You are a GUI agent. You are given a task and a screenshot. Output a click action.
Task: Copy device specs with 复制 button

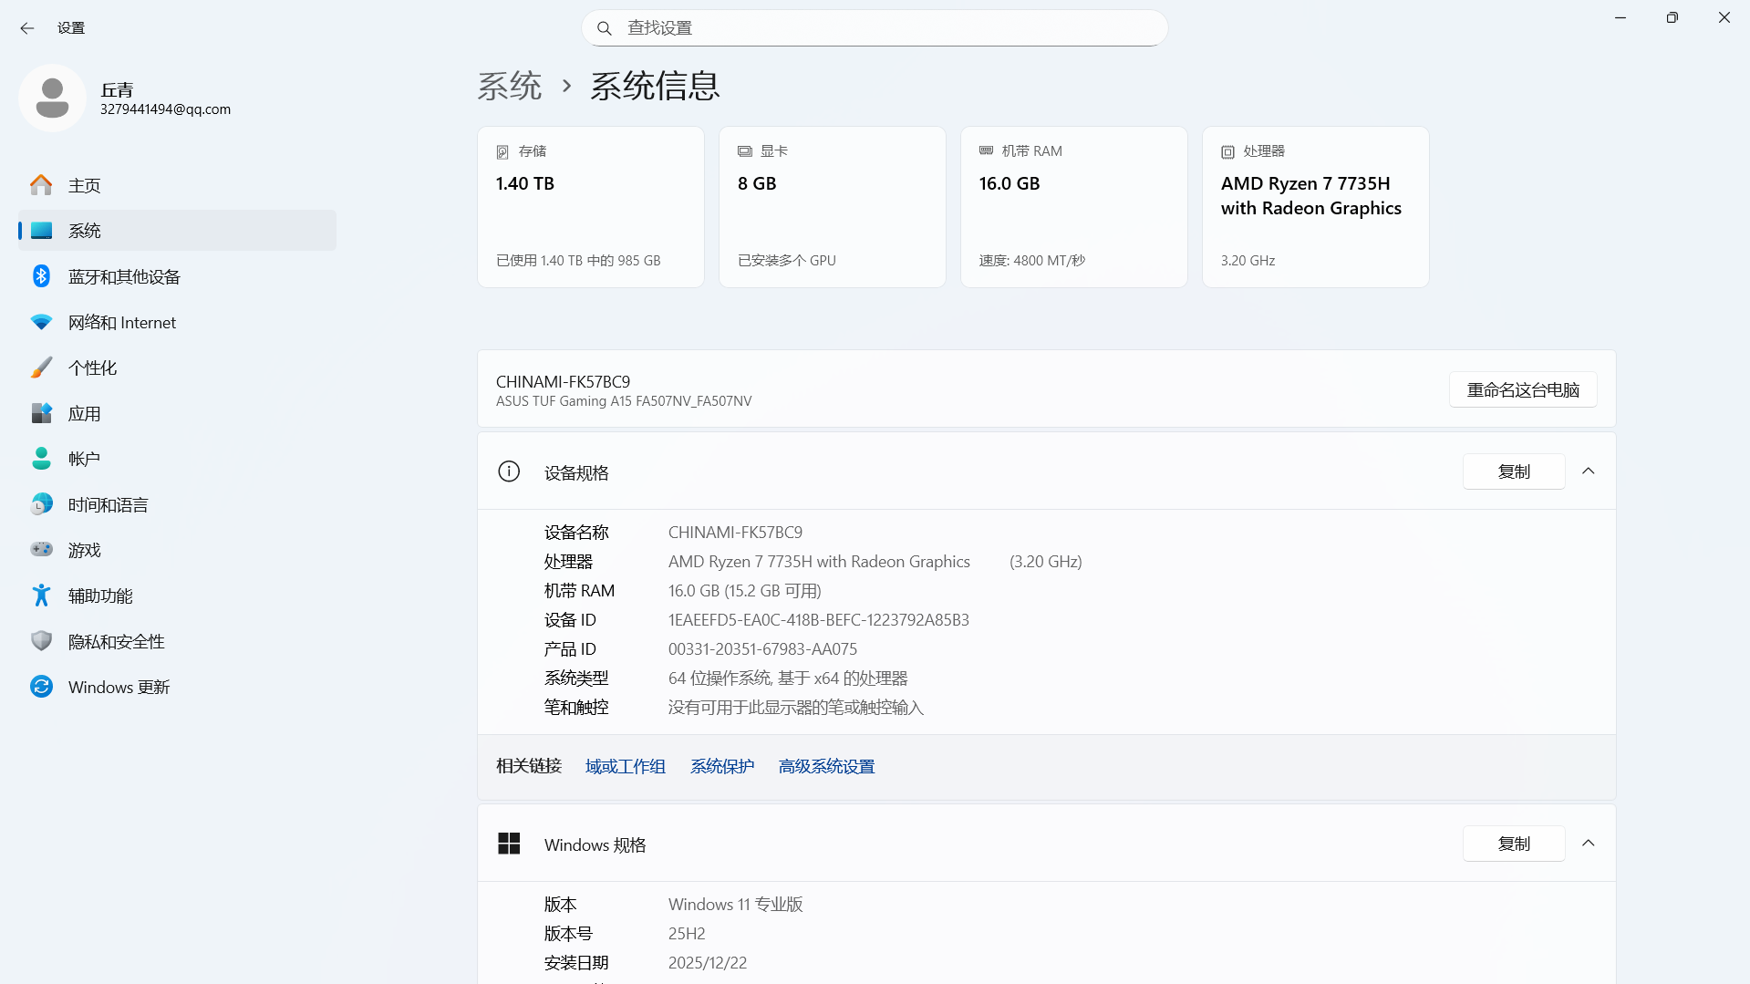1513,471
